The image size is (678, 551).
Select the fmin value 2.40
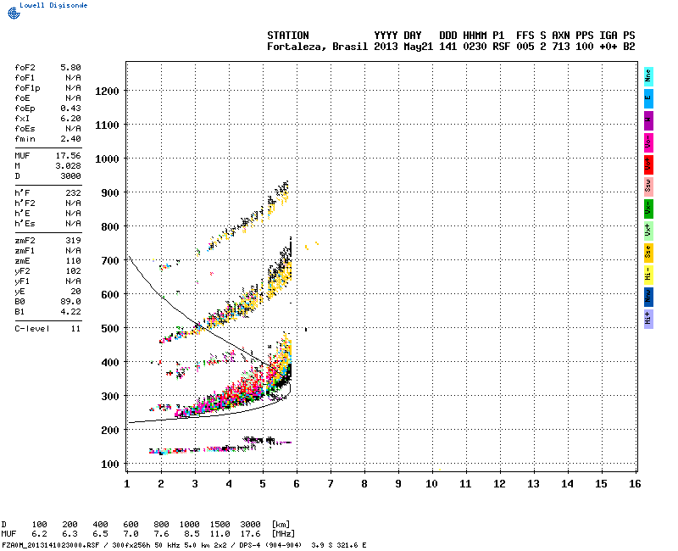click(x=70, y=139)
